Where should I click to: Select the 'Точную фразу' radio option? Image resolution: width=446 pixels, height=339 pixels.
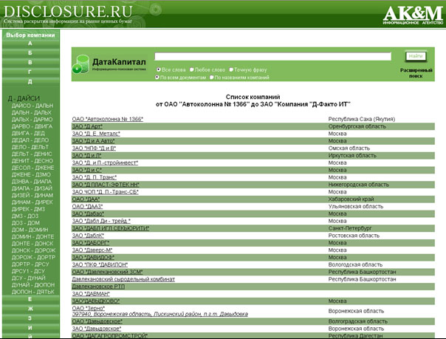pos(231,69)
